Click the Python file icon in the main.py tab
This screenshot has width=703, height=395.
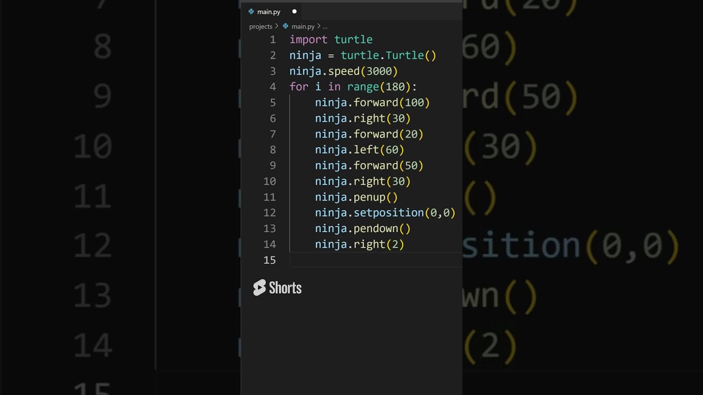pos(251,12)
